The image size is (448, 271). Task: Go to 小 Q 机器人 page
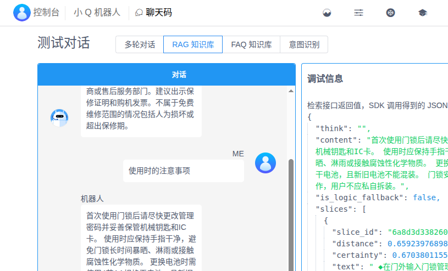[97, 13]
